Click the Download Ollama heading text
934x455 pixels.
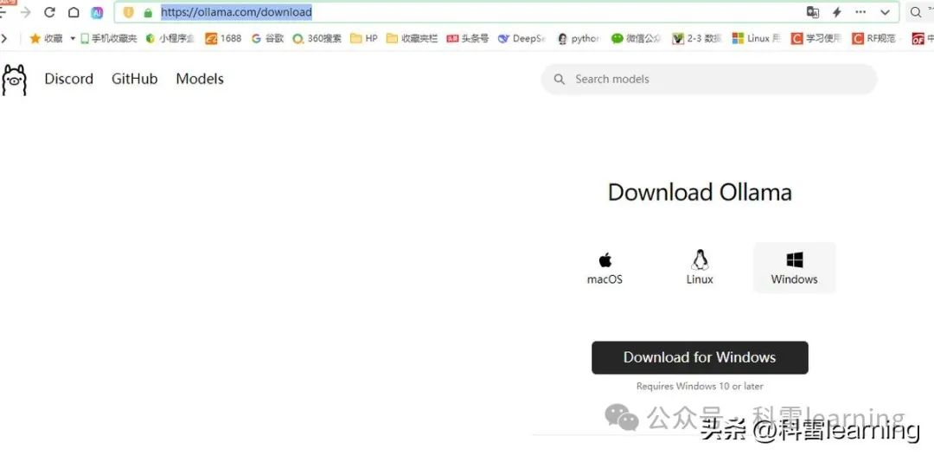click(x=700, y=192)
